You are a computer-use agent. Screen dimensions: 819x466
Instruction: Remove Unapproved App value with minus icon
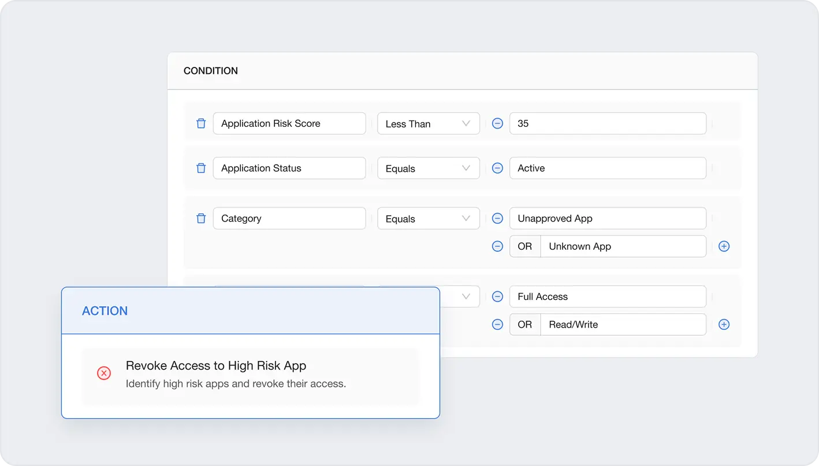click(497, 219)
